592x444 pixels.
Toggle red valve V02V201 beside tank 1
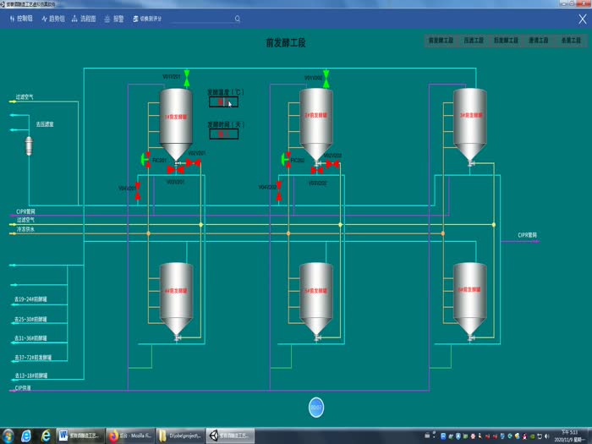(x=192, y=163)
